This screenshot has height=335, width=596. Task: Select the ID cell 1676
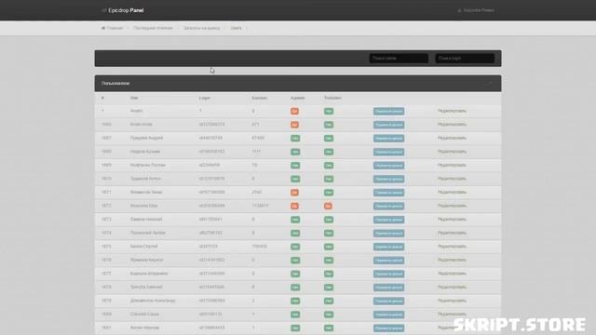[x=106, y=260]
